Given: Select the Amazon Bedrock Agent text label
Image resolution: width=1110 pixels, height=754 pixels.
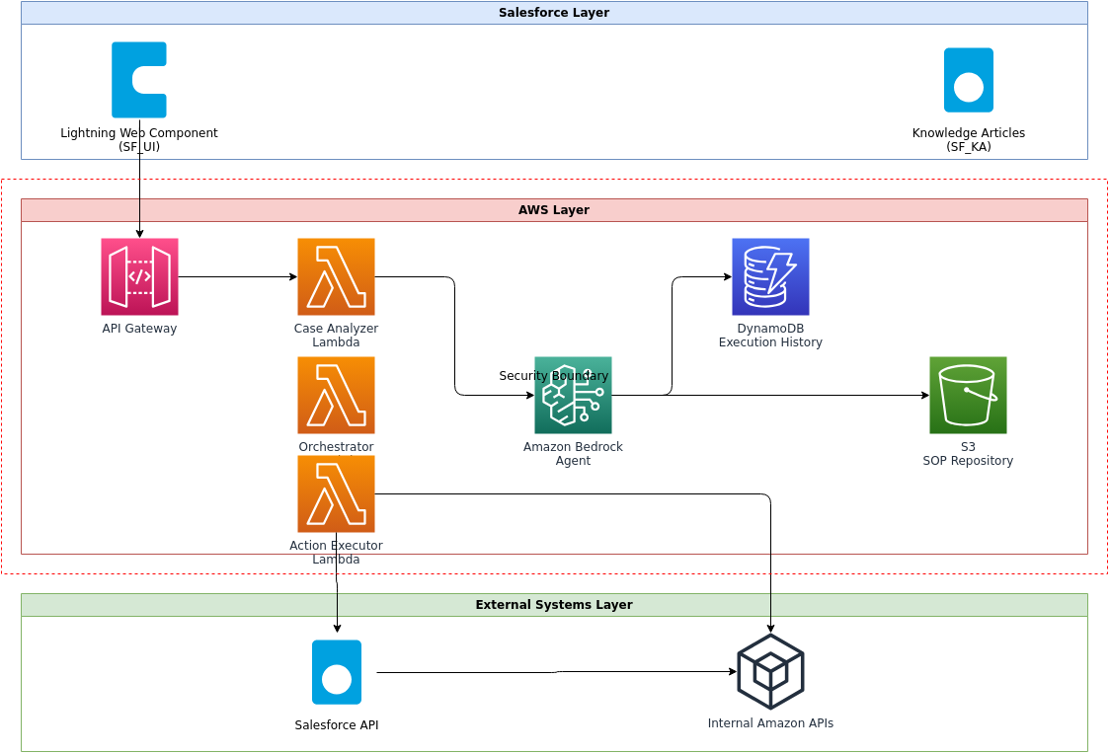Looking at the screenshot, I should pyautogui.click(x=573, y=454).
